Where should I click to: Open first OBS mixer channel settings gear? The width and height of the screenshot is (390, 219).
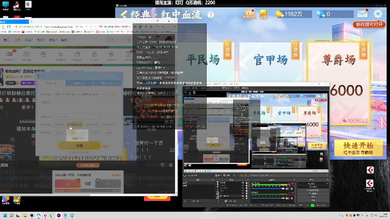(x=292, y=189)
